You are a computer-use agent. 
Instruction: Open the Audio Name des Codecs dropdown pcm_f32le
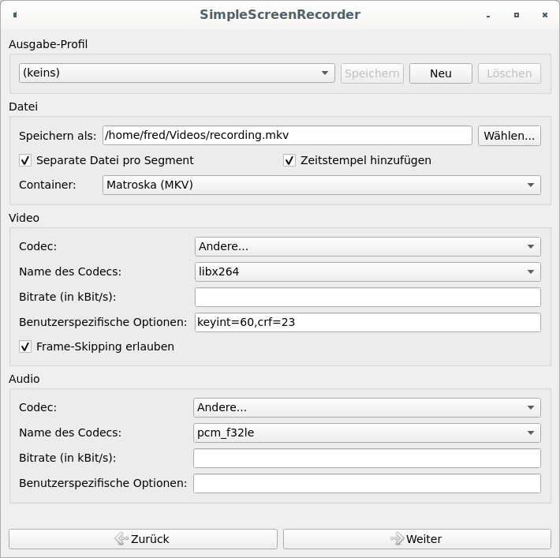click(367, 433)
